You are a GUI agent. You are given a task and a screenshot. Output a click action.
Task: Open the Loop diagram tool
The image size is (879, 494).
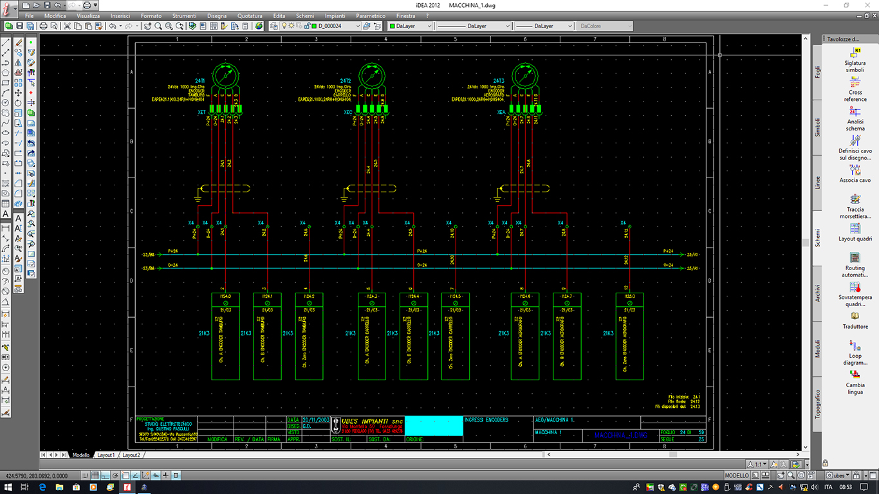(855, 352)
